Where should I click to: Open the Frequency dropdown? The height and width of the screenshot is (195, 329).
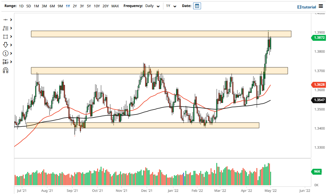152,6
